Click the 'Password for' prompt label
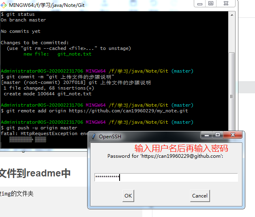The image size is (255, 217). pos(165,156)
